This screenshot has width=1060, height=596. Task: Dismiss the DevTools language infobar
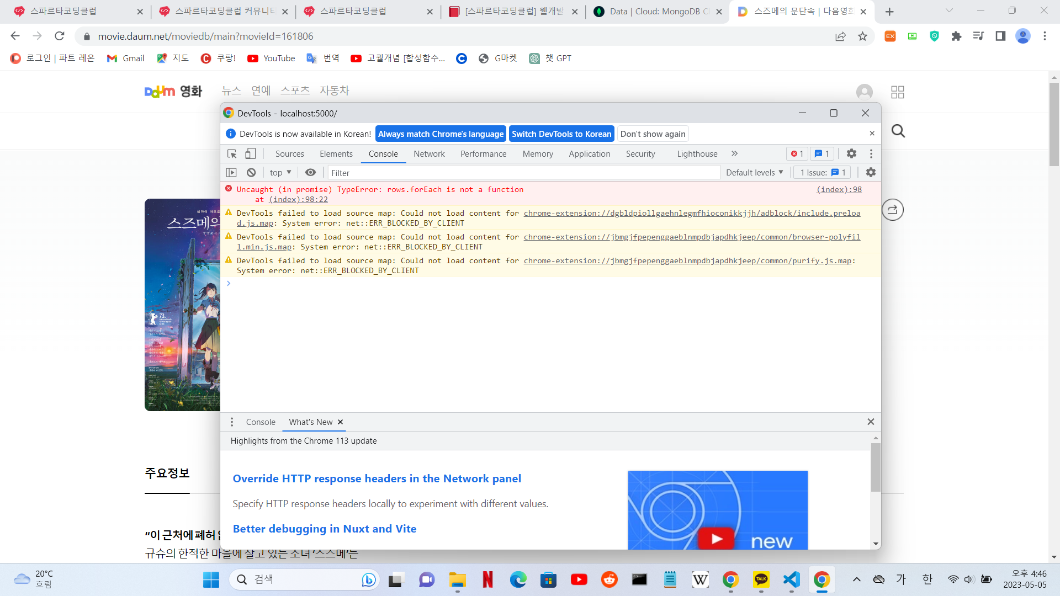872,134
